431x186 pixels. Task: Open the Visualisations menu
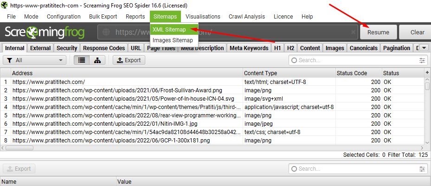click(x=203, y=17)
